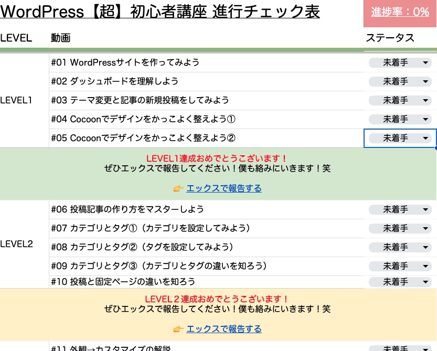Open status dropdown for #05 Cocoon② row
The width and height of the screenshot is (437, 351).
click(400, 138)
